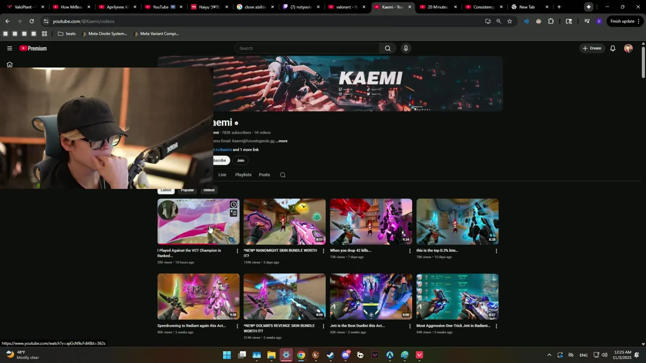Screen dimensions: 646x363
Task: Play the When you drop 42 kills thumbnail
Action: (371, 221)
